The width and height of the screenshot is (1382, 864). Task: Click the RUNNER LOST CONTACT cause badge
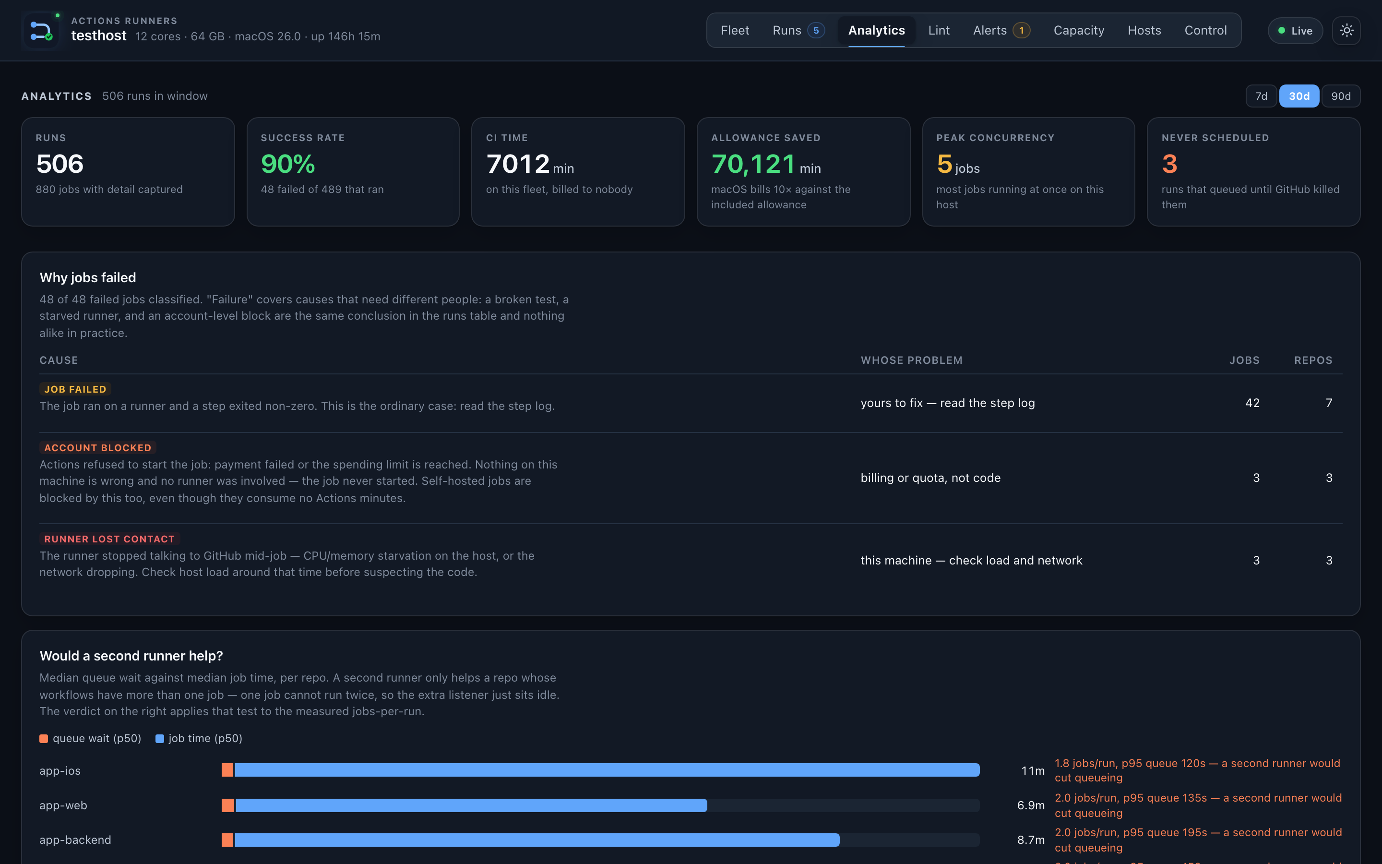[109, 539]
